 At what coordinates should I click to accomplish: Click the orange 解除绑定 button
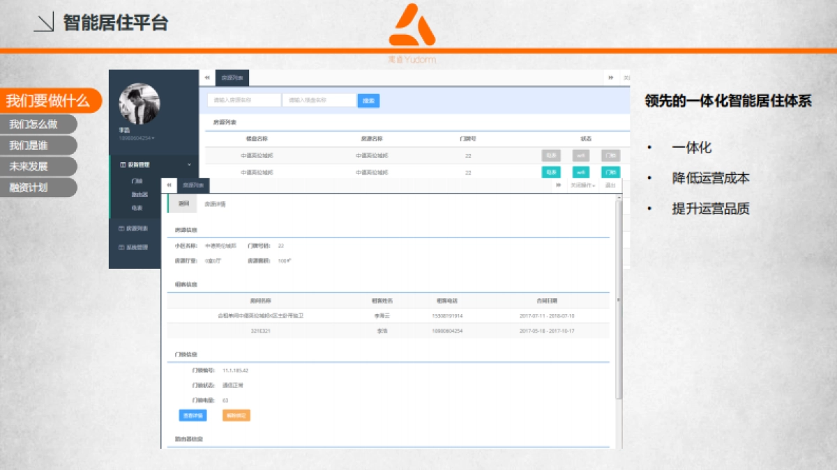236,416
